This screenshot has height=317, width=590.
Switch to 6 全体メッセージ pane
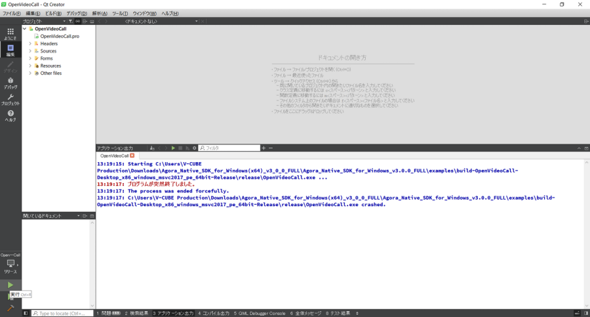click(x=306, y=313)
